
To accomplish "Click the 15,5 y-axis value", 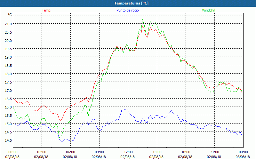I will coord(8,116).
